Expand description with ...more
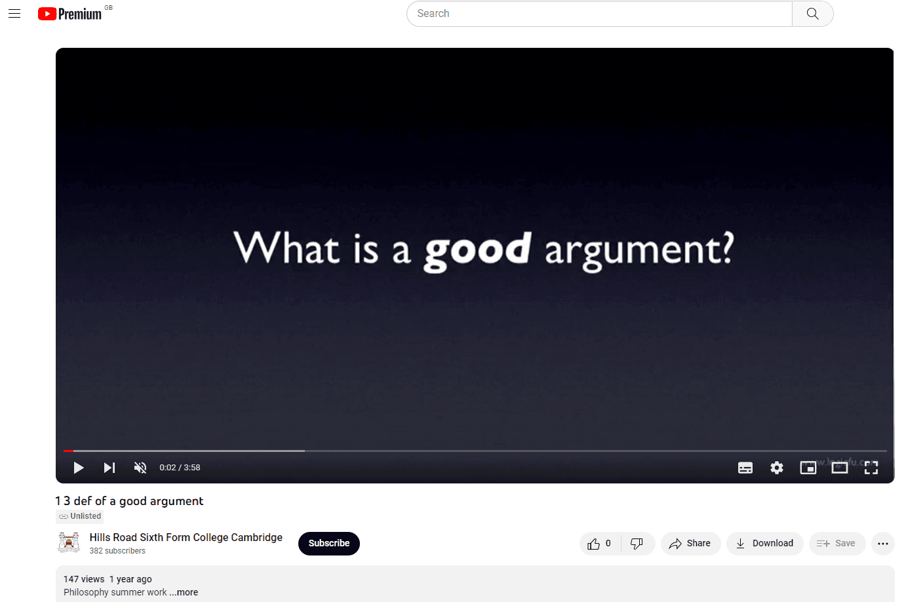Viewport: 906px width, 602px height. 184,592
